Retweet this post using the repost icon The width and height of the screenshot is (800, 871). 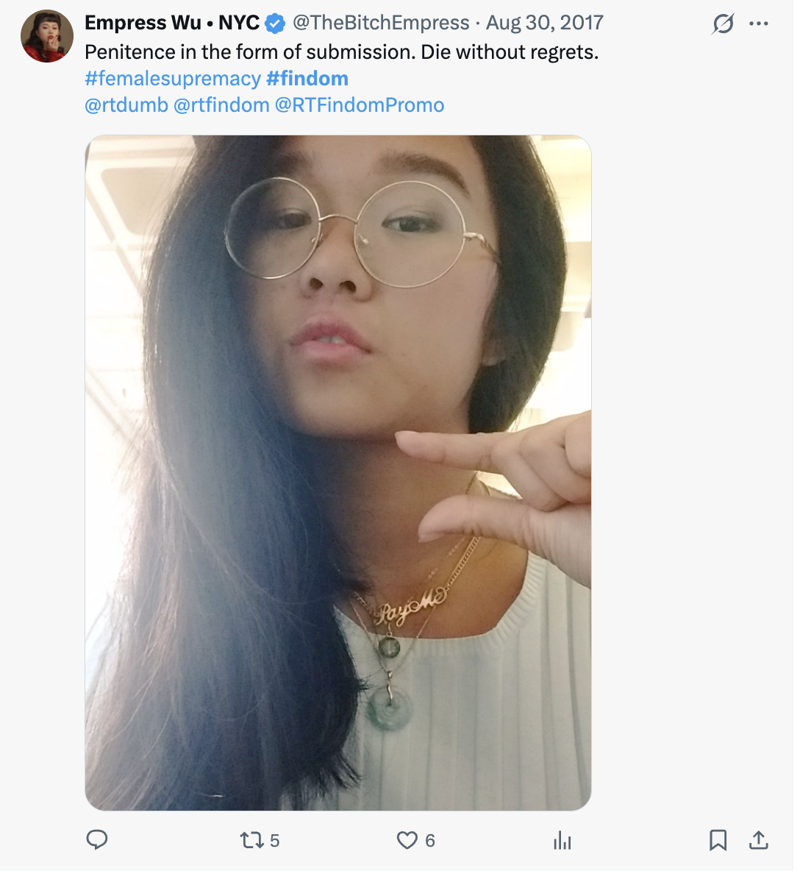pyautogui.click(x=252, y=840)
